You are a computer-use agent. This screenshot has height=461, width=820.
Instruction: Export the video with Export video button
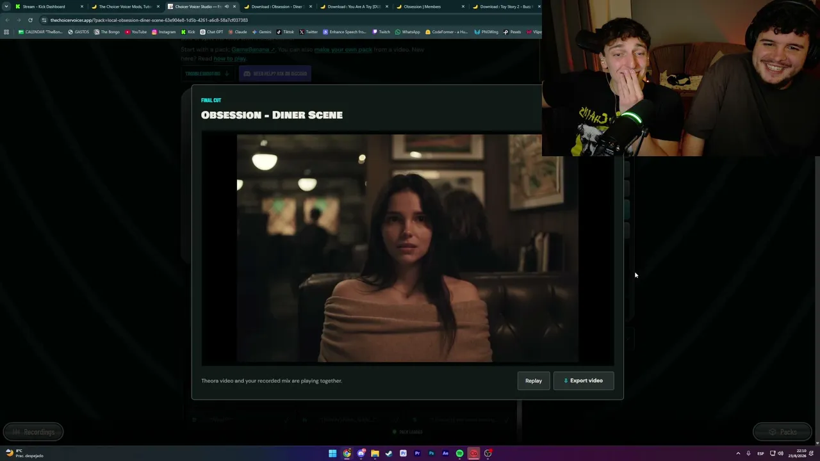click(583, 381)
